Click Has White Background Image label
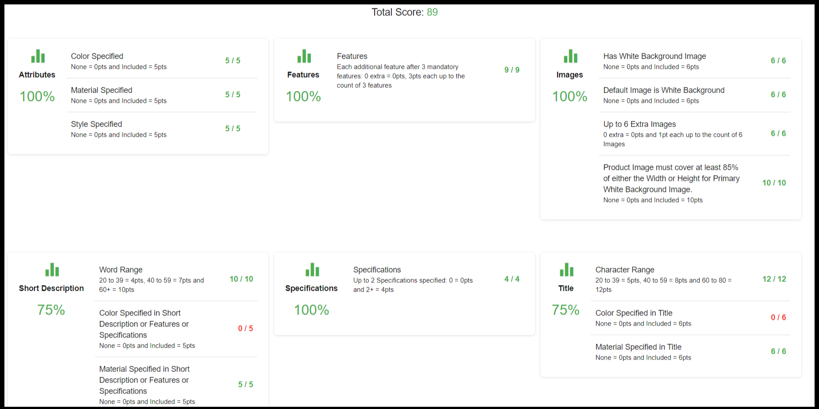The width and height of the screenshot is (819, 409). (654, 56)
